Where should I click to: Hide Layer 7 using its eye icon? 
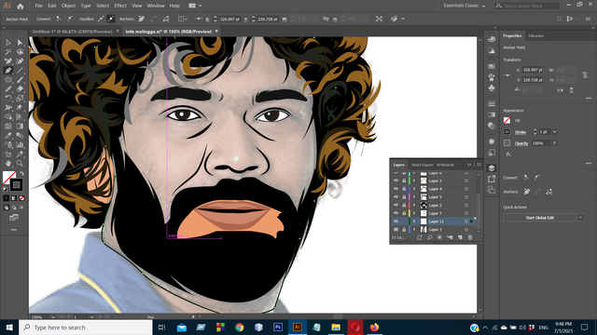coord(396,213)
